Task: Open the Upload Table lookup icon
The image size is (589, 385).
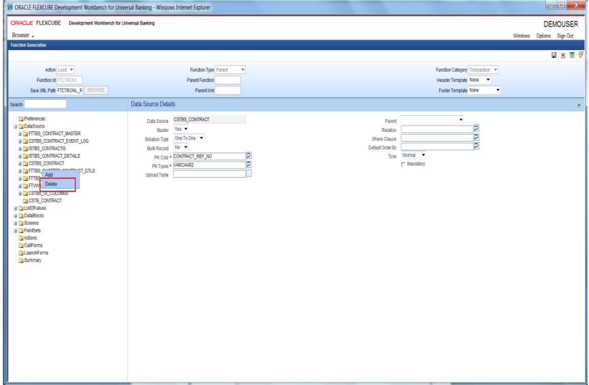Action: pyautogui.click(x=248, y=173)
